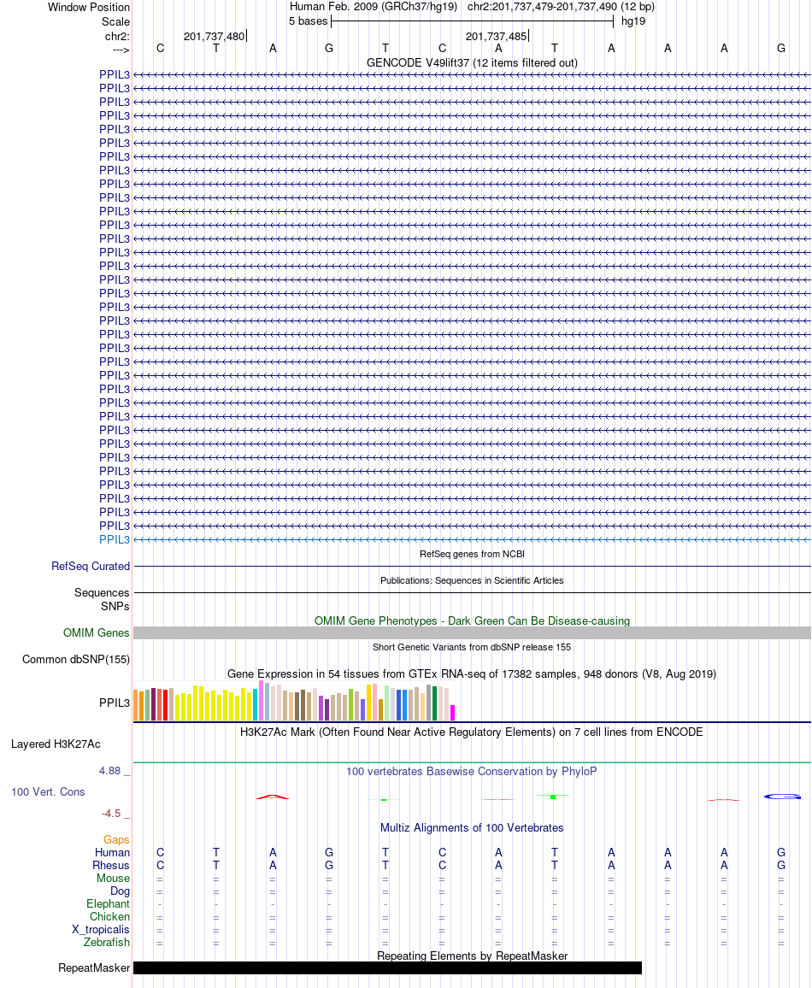The height and width of the screenshot is (988, 812).
Task: Click the RefSeq Curated side label
Action: click(91, 566)
